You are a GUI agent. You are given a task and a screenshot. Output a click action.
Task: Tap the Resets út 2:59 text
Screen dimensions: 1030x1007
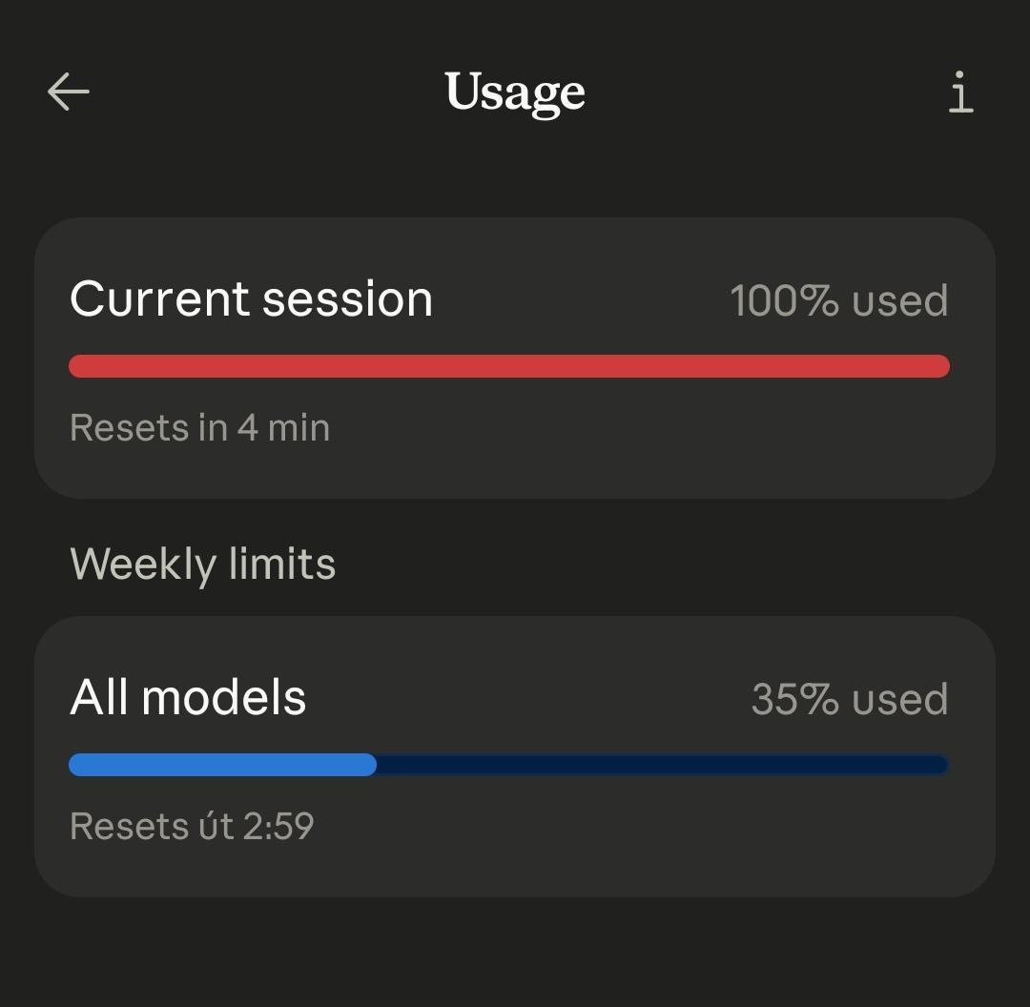192,826
